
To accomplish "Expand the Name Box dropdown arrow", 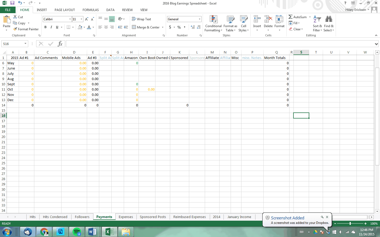I will (26, 44).
